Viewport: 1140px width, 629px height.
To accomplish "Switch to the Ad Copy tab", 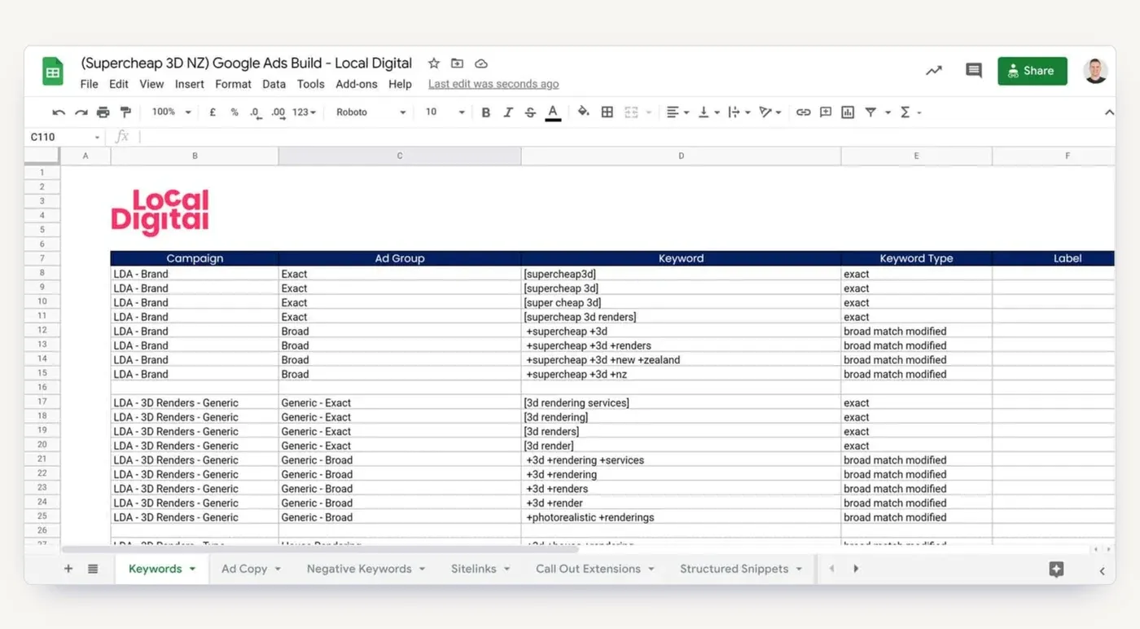I will pyautogui.click(x=251, y=569).
